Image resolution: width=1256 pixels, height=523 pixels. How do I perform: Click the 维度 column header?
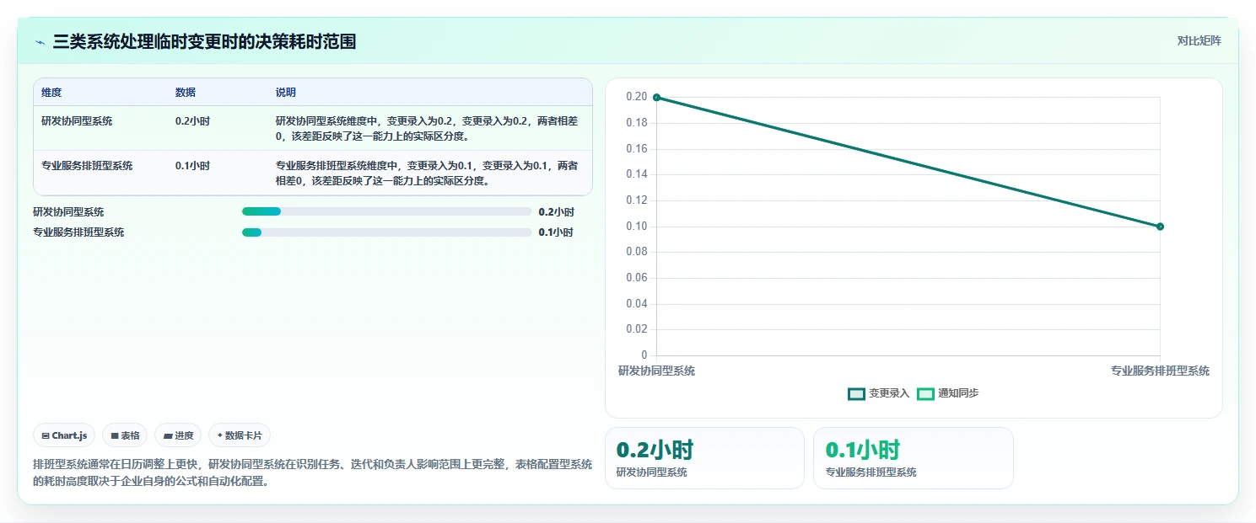(51, 93)
